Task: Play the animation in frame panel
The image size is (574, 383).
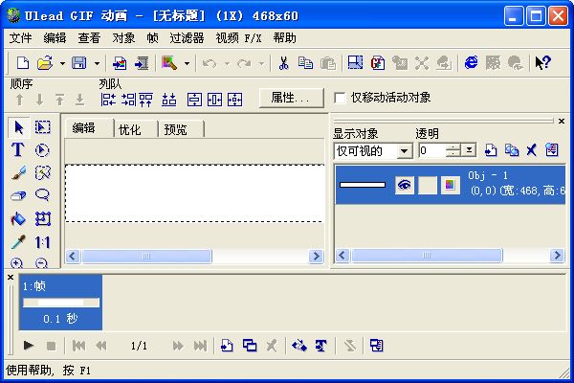Action: pyautogui.click(x=29, y=346)
